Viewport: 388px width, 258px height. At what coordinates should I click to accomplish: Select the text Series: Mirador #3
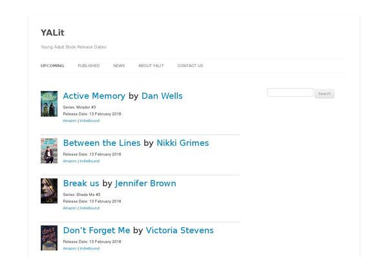(x=80, y=107)
